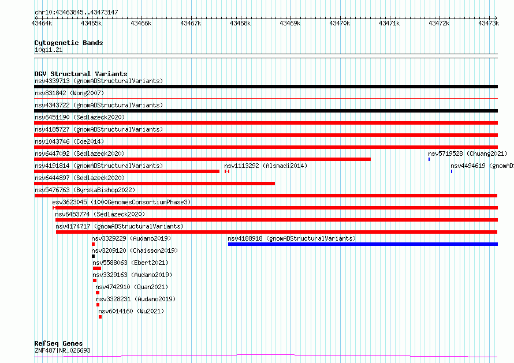This screenshot has width=514, height=363.
Task: Select the small red nsv6014160 marker
Action: [x=100, y=317]
